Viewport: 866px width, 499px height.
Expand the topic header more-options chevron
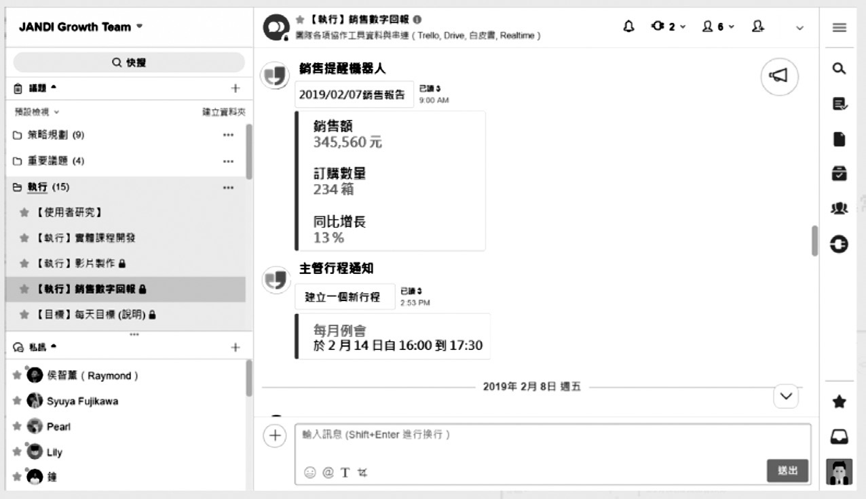tap(799, 28)
